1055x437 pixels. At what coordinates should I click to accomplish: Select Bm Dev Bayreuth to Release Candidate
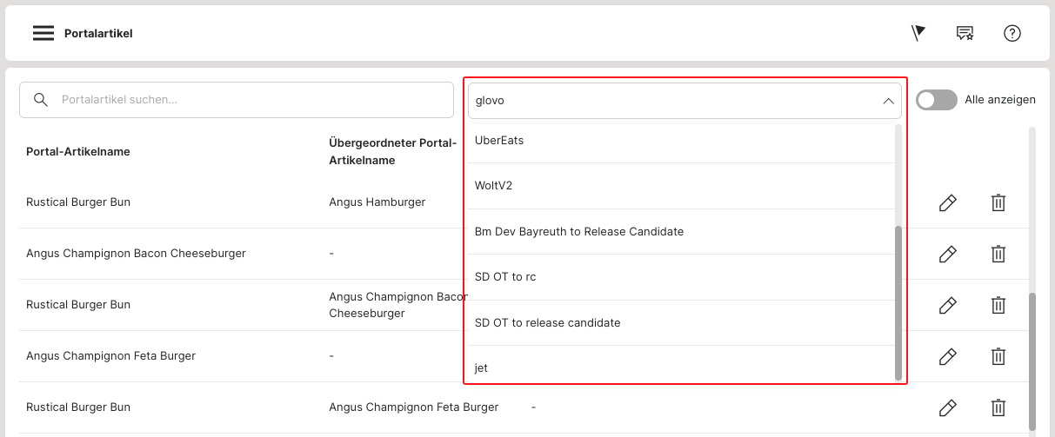coord(579,232)
